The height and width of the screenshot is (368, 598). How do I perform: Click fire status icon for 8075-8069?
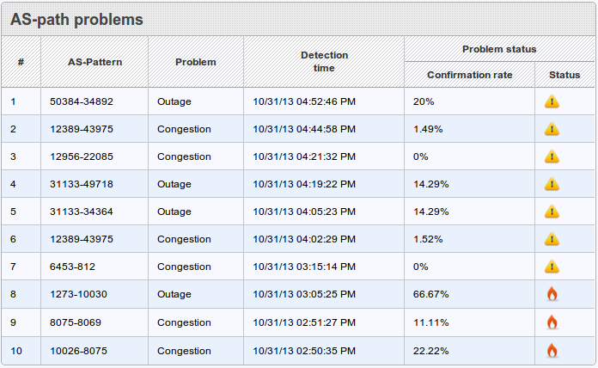coord(552,322)
